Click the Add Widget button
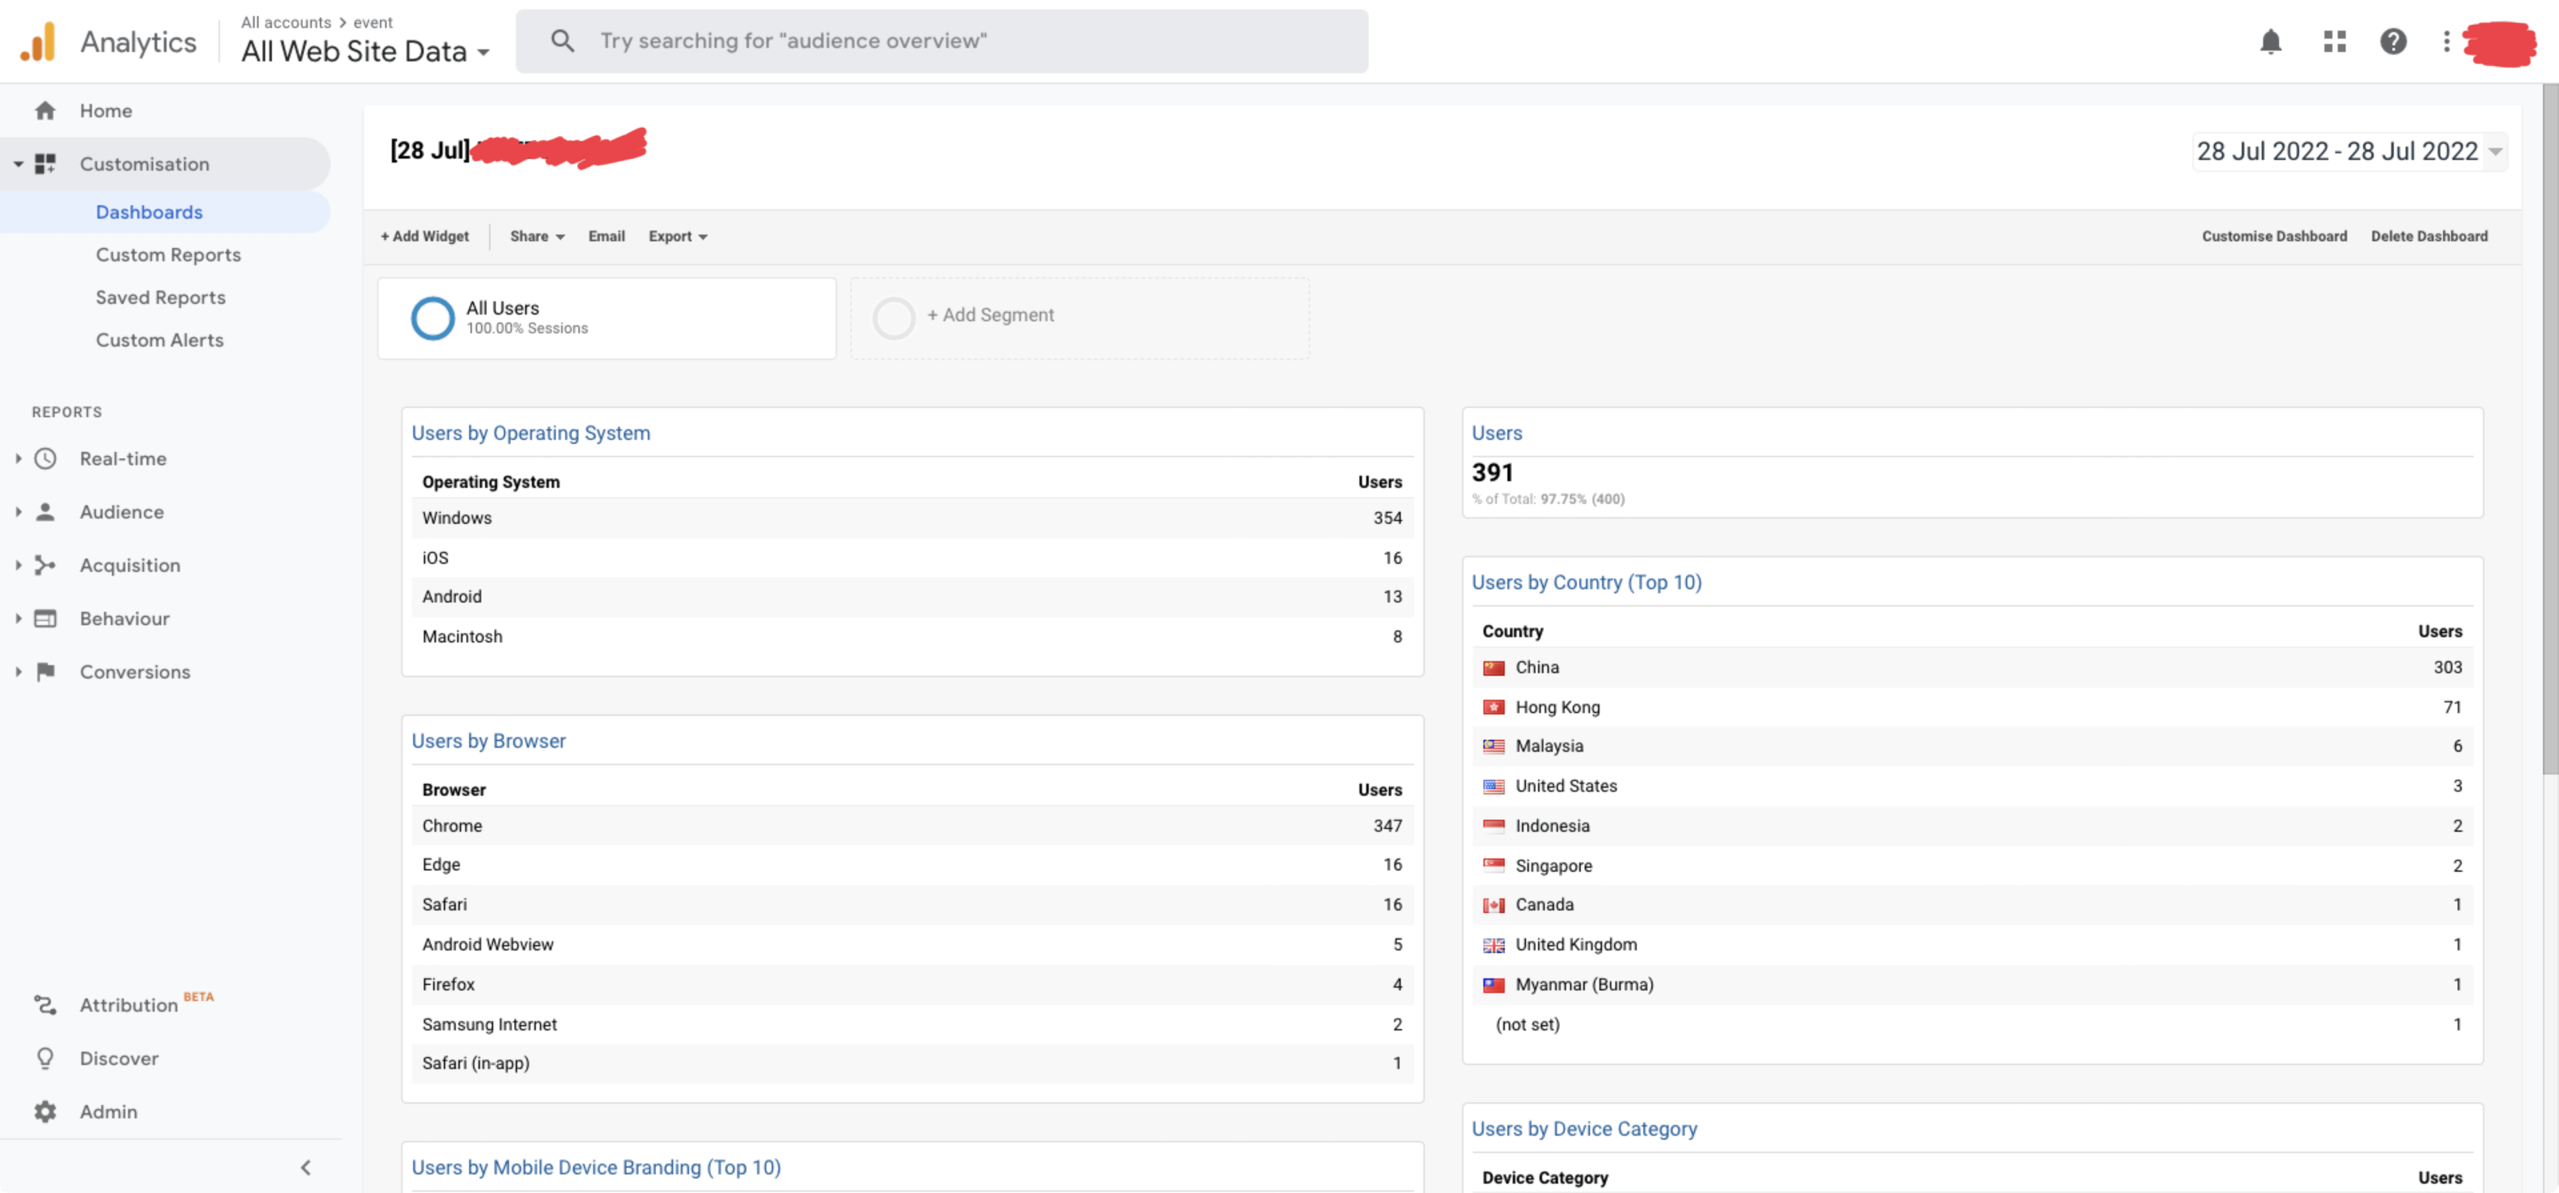The image size is (2559, 1193). 425,235
